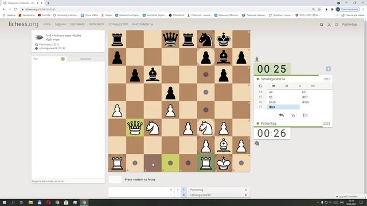Step forward one move in move list
The width and height of the screenshot is (367, 206).
tap(299, 86)
